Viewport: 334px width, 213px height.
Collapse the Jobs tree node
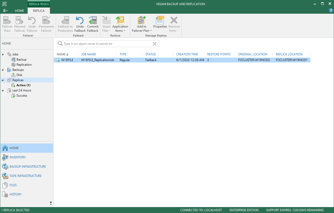coord(3,54)
